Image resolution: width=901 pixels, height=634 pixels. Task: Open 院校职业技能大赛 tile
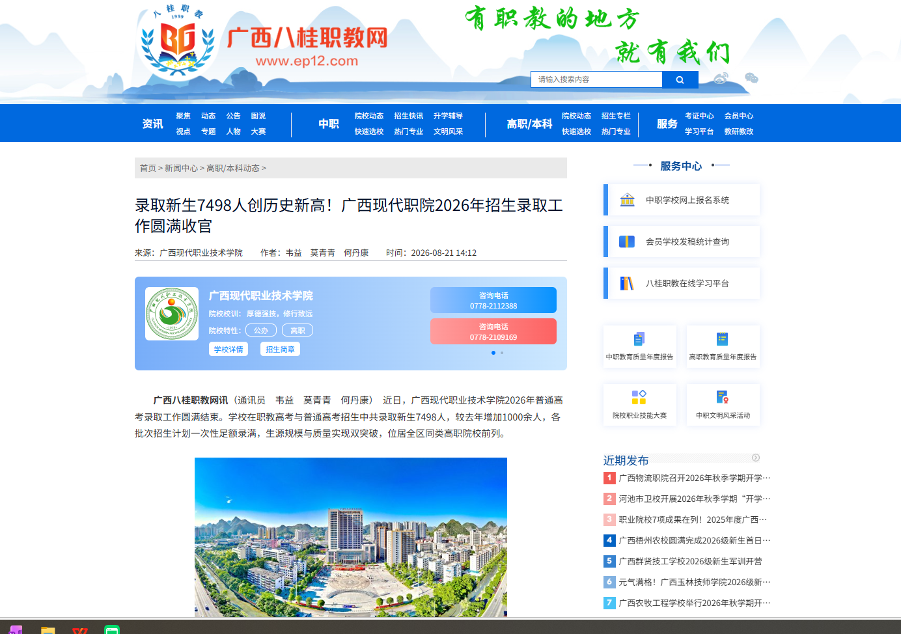(x=640, y=405)
